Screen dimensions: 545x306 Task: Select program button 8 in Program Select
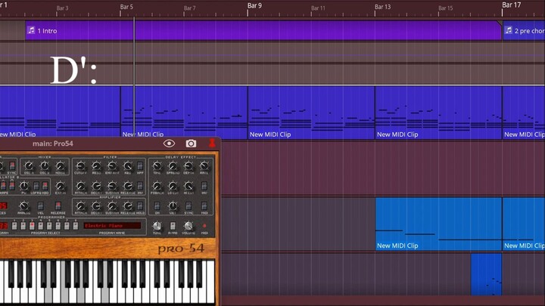coord(75,226)
